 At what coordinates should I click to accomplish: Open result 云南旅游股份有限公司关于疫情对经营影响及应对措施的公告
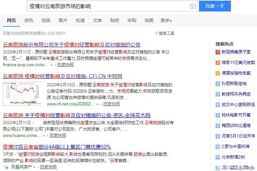click(x=72, y=45)
